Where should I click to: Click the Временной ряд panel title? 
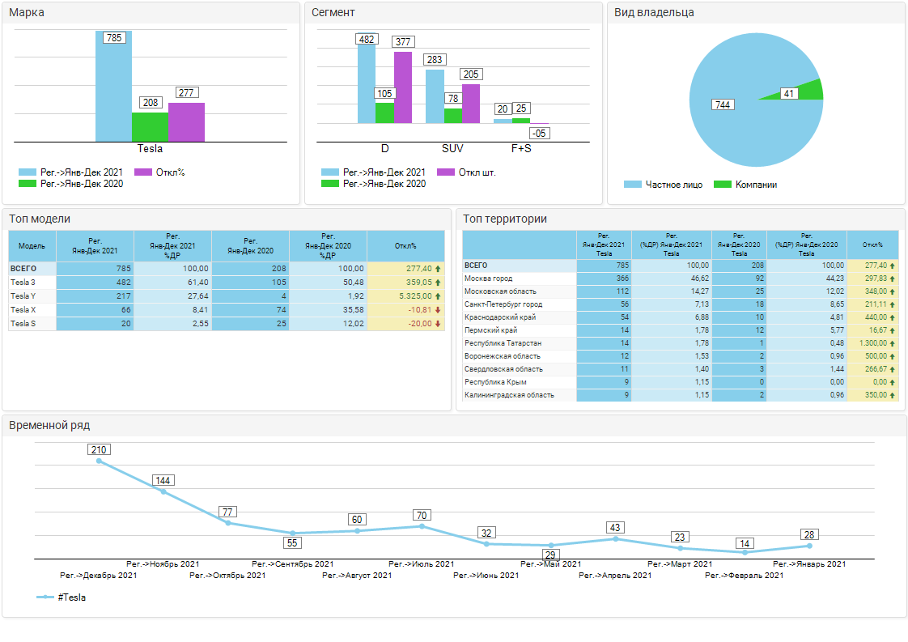tap(49, 425)
